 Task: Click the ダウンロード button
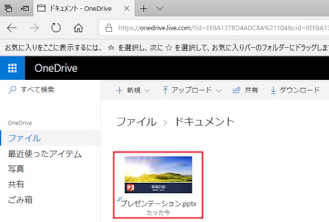295,90
